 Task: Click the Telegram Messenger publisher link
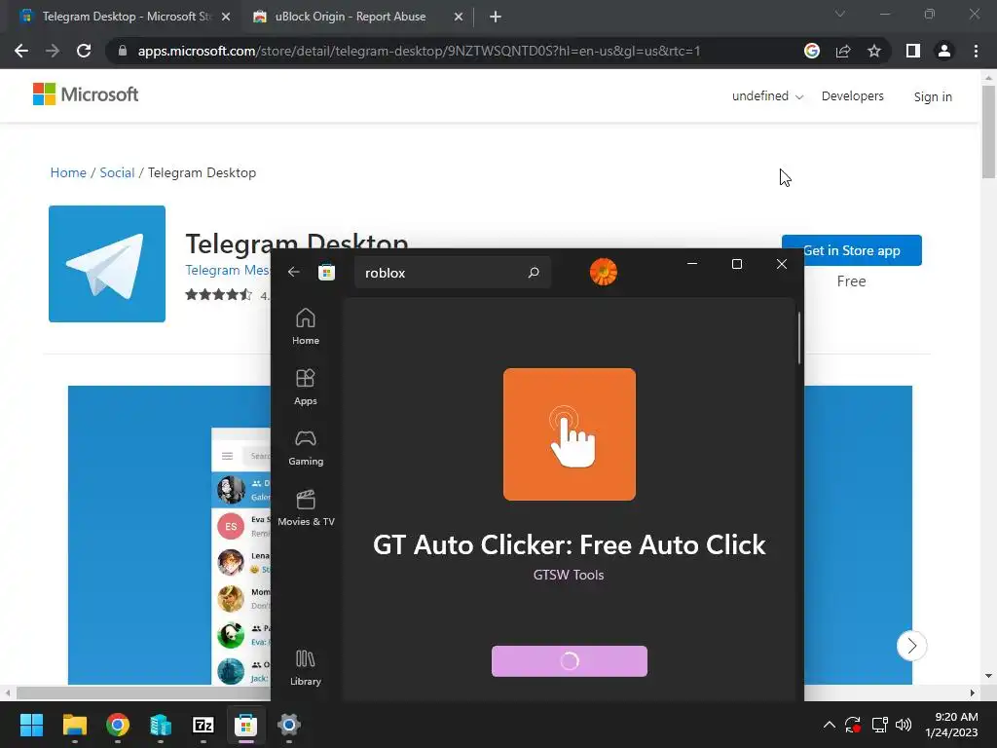[x=228, y=270]
